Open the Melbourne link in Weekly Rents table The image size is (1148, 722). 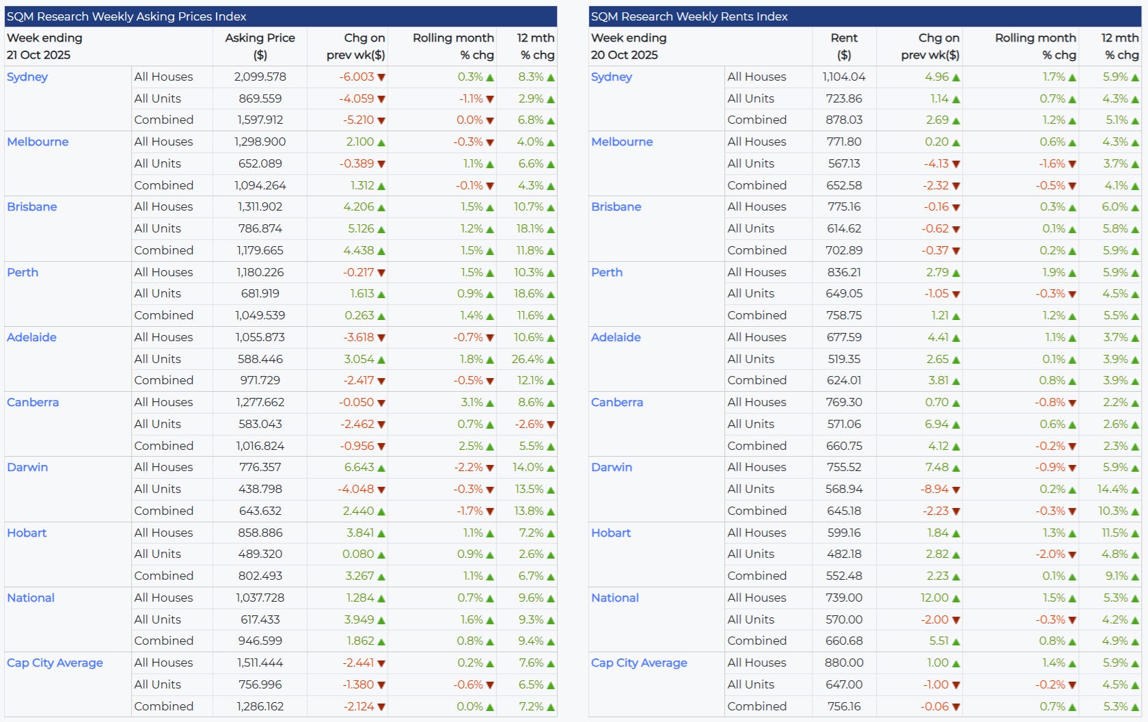(x=622, y=142)
